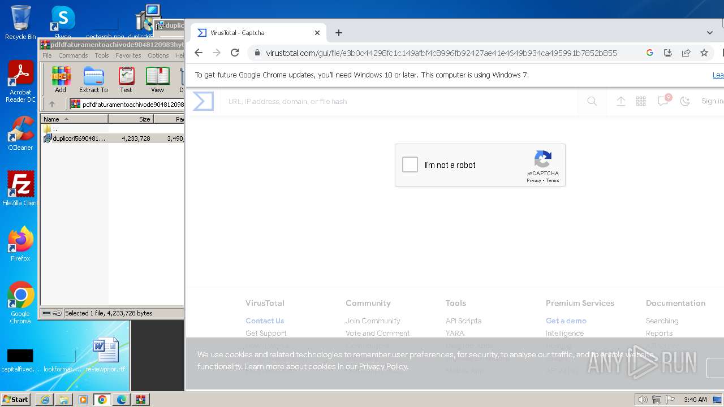Click the volume speaker tray icon
Screen dimensions: 724x407
(643, 400)
